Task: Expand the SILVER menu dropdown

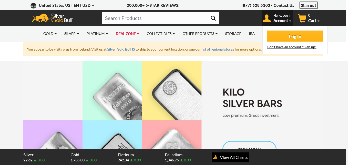Action: [x=71, y=34]
